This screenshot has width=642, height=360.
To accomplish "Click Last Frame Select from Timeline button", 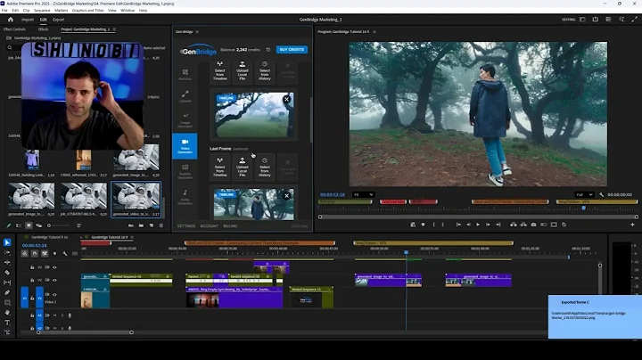I will [220, 167].
